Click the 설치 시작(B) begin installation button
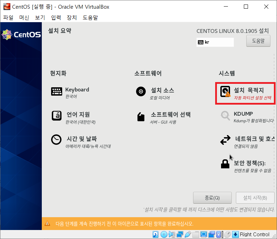This screenshot has width=277, height=239. [x=255, y=198]
